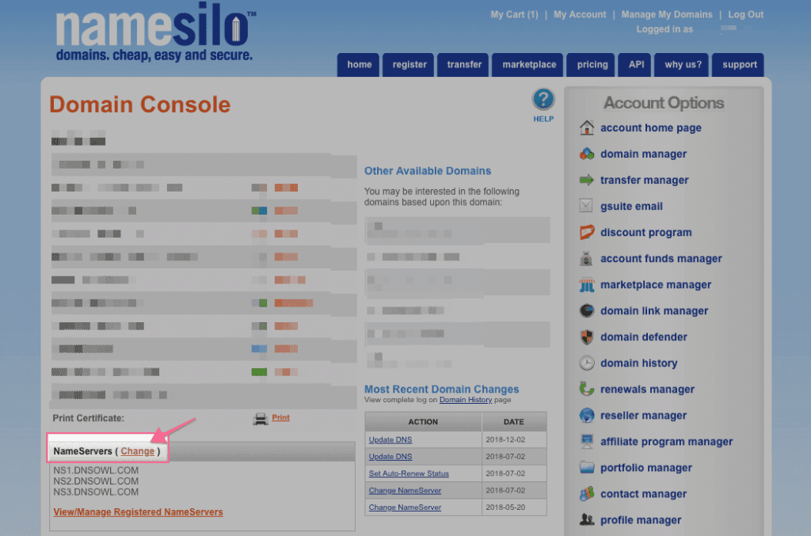811x536 pixels.
Task: Click the money bag account funds icon
Action: click(586, 258)
